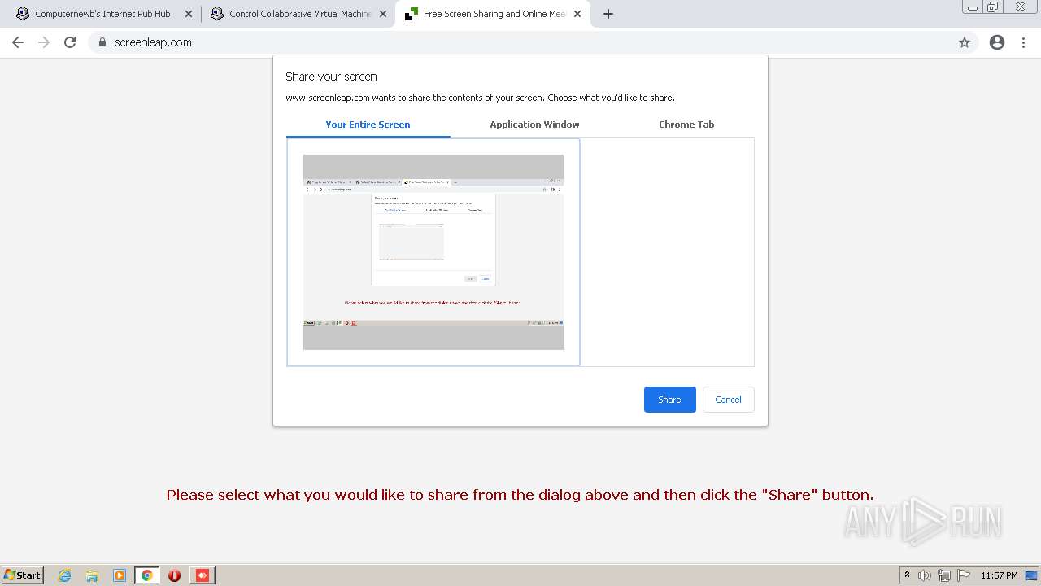Open a new tab with plus button
The height and width of the screenshot is (586, 1041).
coord(608,14)
